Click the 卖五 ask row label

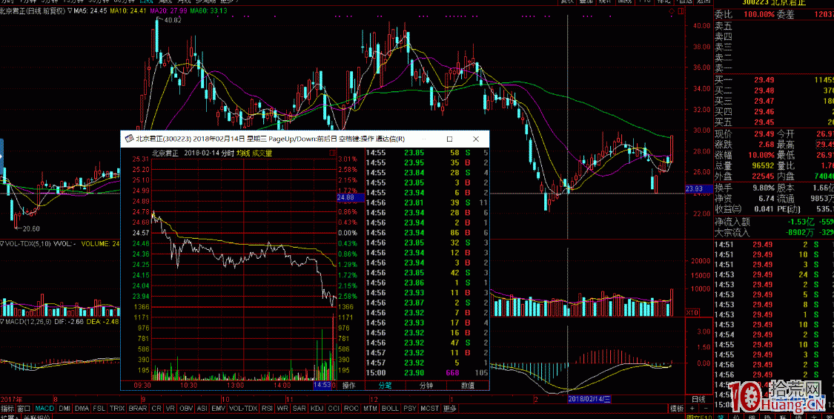pos(723,26)
